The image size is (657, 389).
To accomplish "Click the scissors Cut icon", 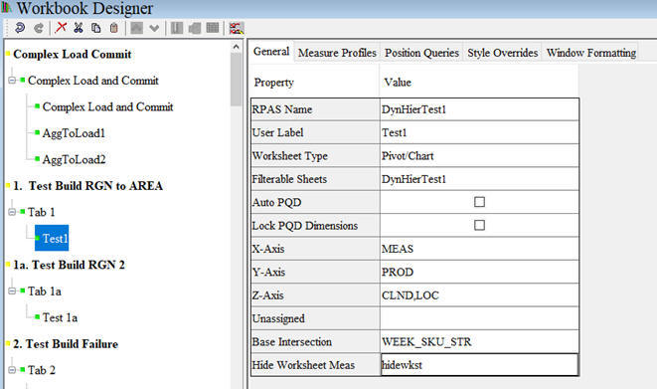I will point(79,28).
